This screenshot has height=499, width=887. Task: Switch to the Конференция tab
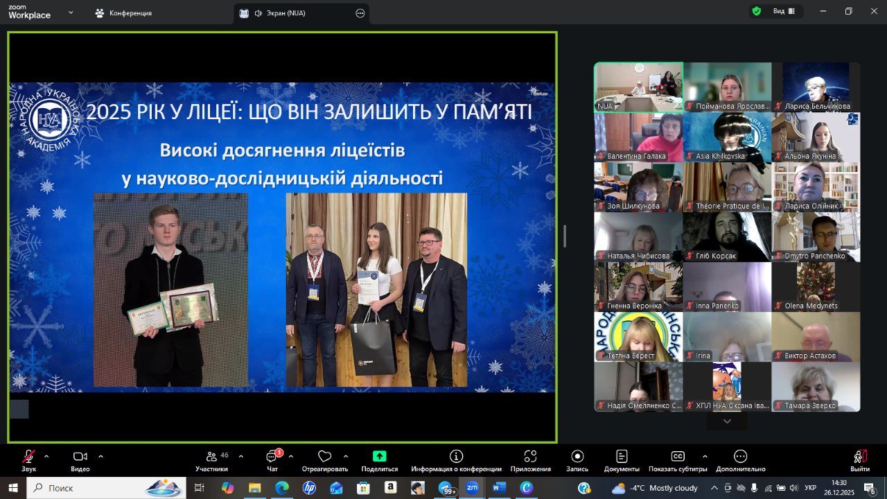tap(125, 13)
